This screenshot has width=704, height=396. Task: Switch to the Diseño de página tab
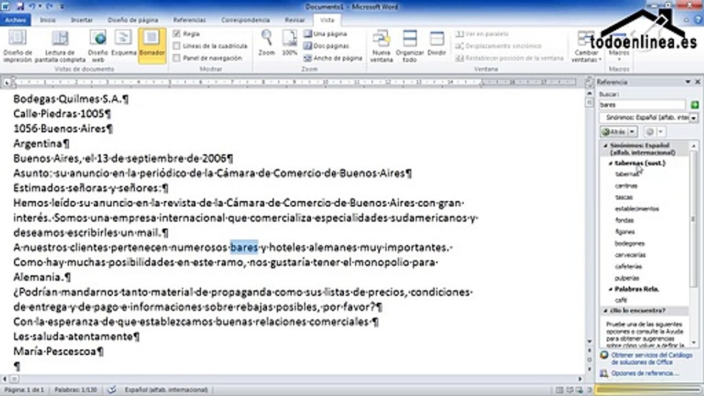[x=133, y=20]
